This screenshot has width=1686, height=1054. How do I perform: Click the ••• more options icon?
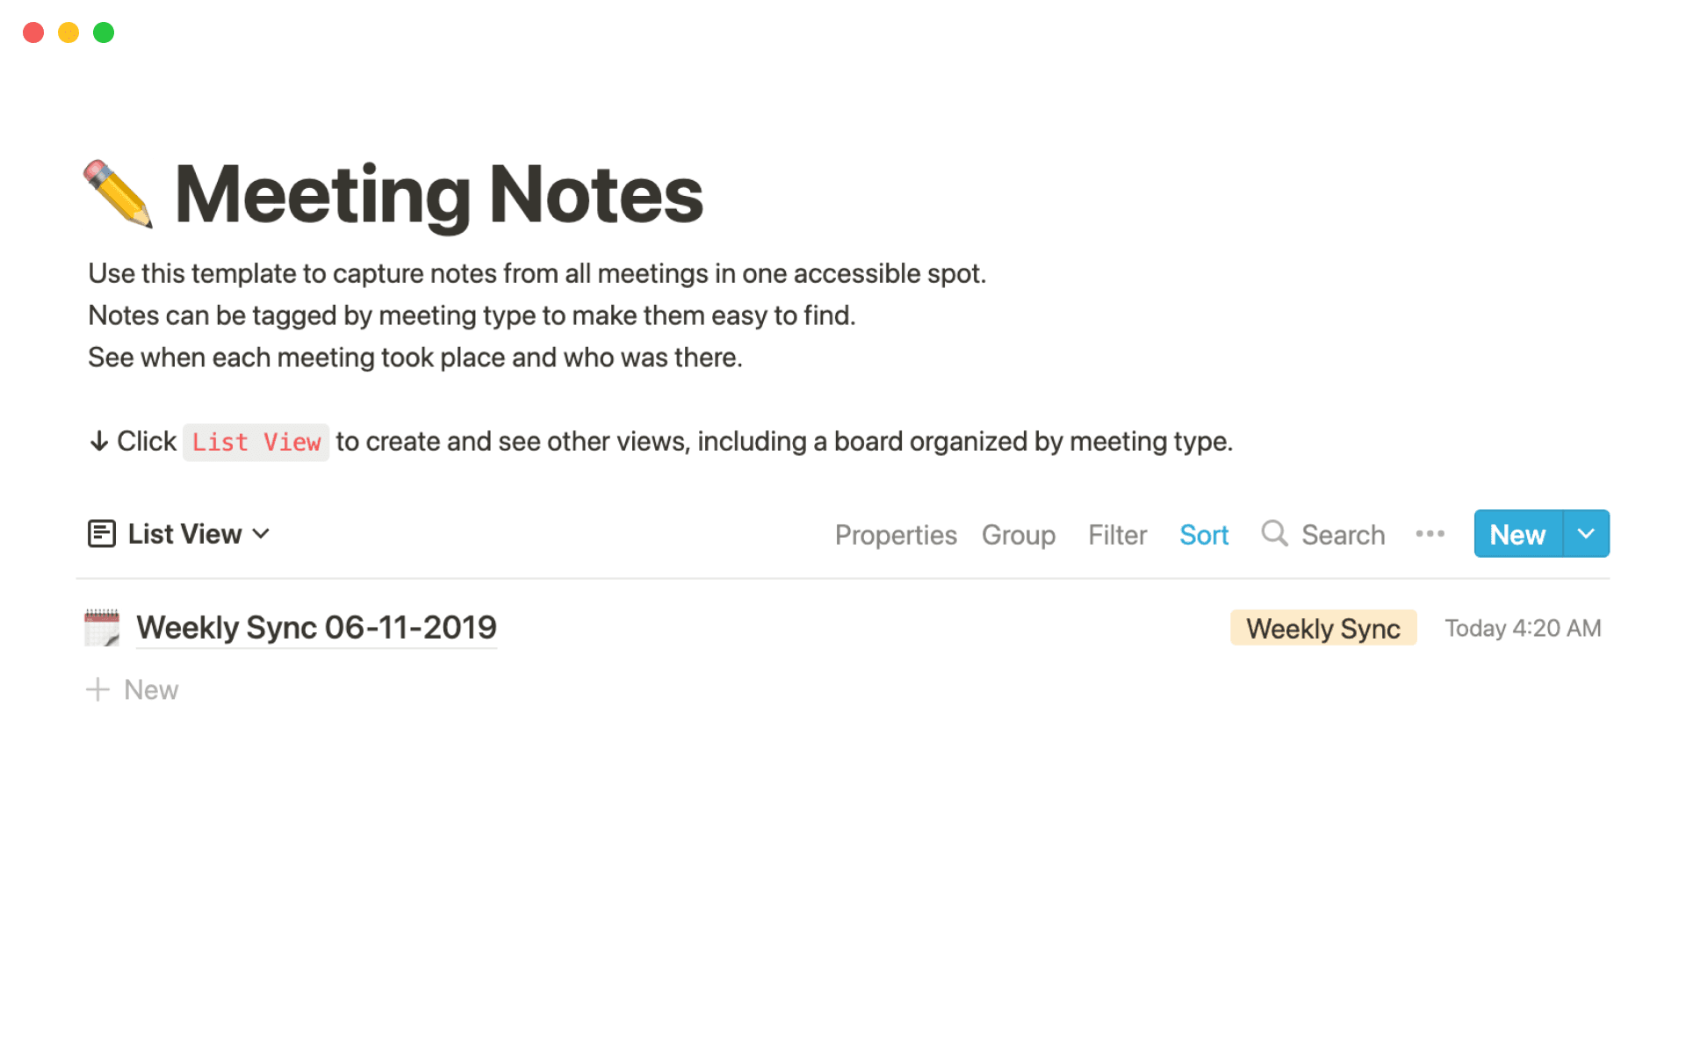[1430, 533]
